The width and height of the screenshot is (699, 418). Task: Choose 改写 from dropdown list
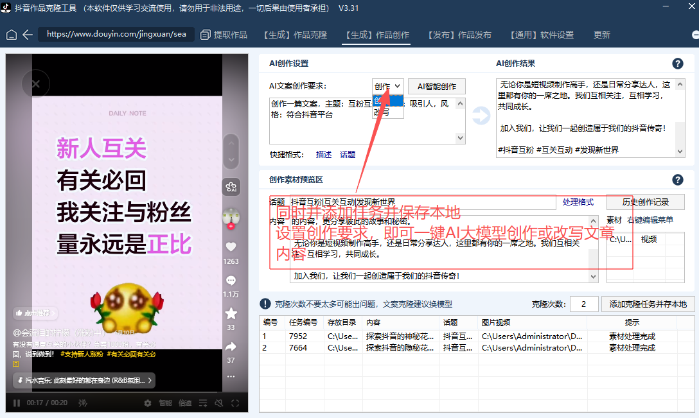click(x=388, y=112)
